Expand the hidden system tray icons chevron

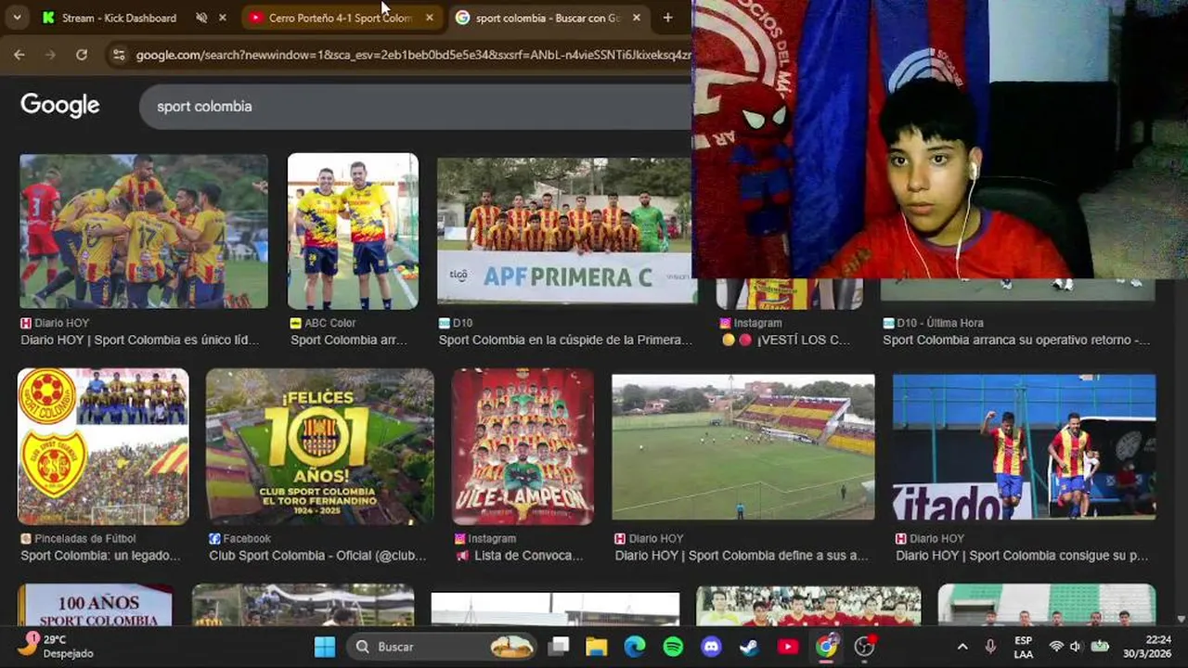pyautogui.click(x=962, y=647)
